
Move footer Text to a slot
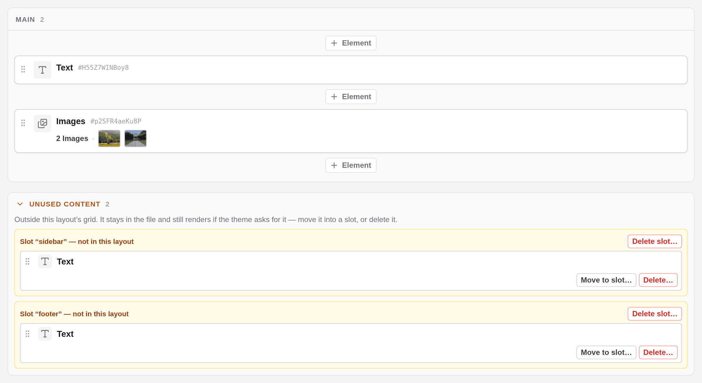606,352
